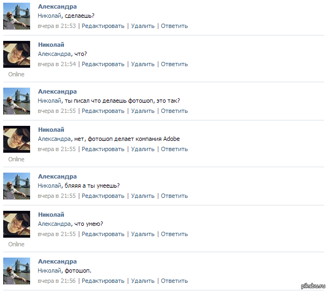The image size is (328, 292).
Task: Click Ответить on the 21:54 comment
Action: 174,64
